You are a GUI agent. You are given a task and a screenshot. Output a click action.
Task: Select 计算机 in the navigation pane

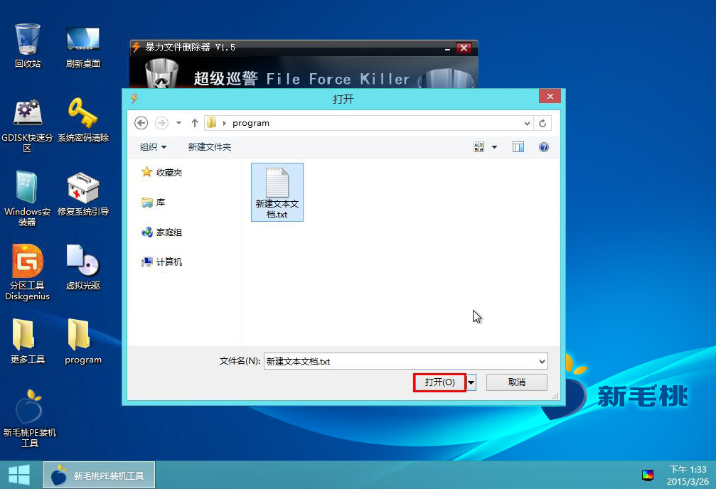[x=162, y=262]
